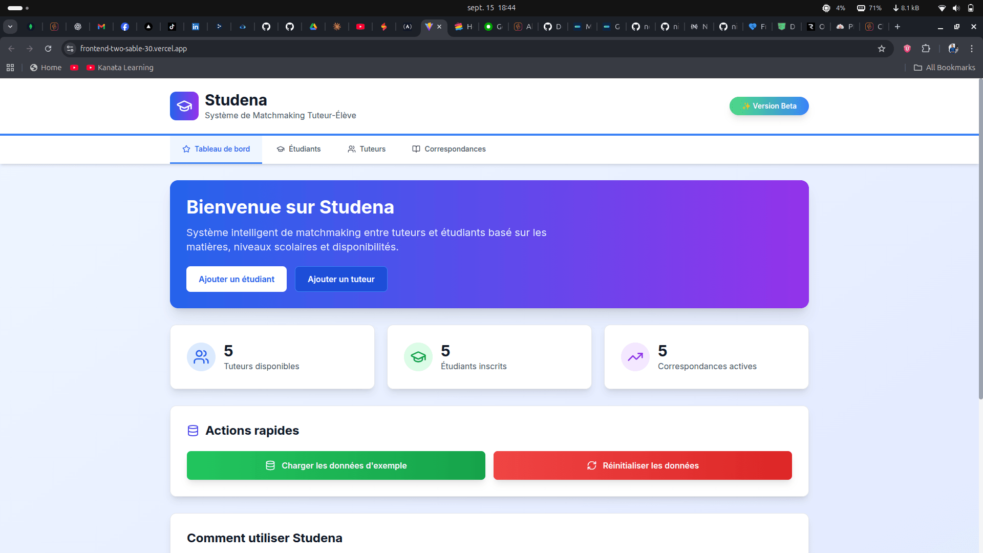This screenshot has width=983, height=553.
Task: Click the Studena graduation cap logo
Action: pyautogui.click(x=184, y=105)
